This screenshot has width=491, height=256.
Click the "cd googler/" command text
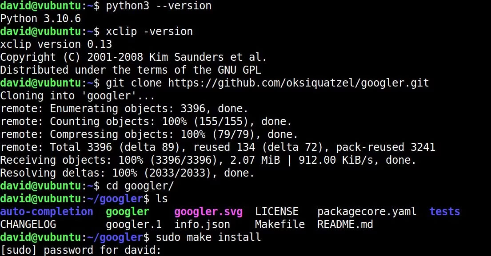click(140, 186)
